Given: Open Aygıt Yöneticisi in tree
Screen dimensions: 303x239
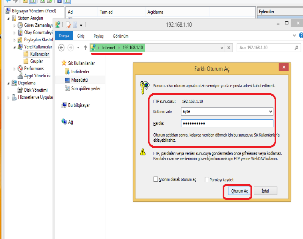Looking at the screenshot, I should [x=37, y=76].
